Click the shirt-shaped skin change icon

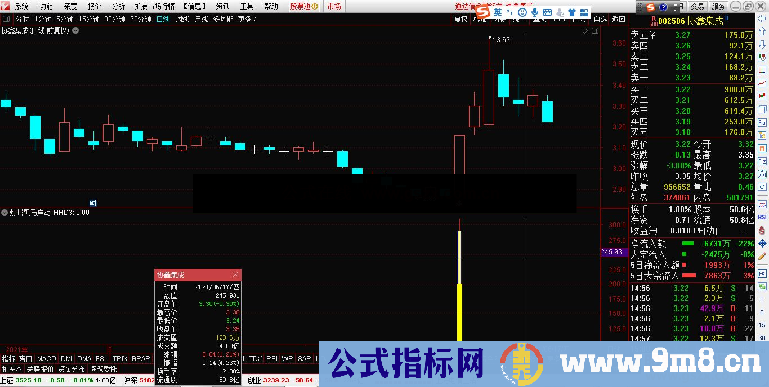(571, 10)
